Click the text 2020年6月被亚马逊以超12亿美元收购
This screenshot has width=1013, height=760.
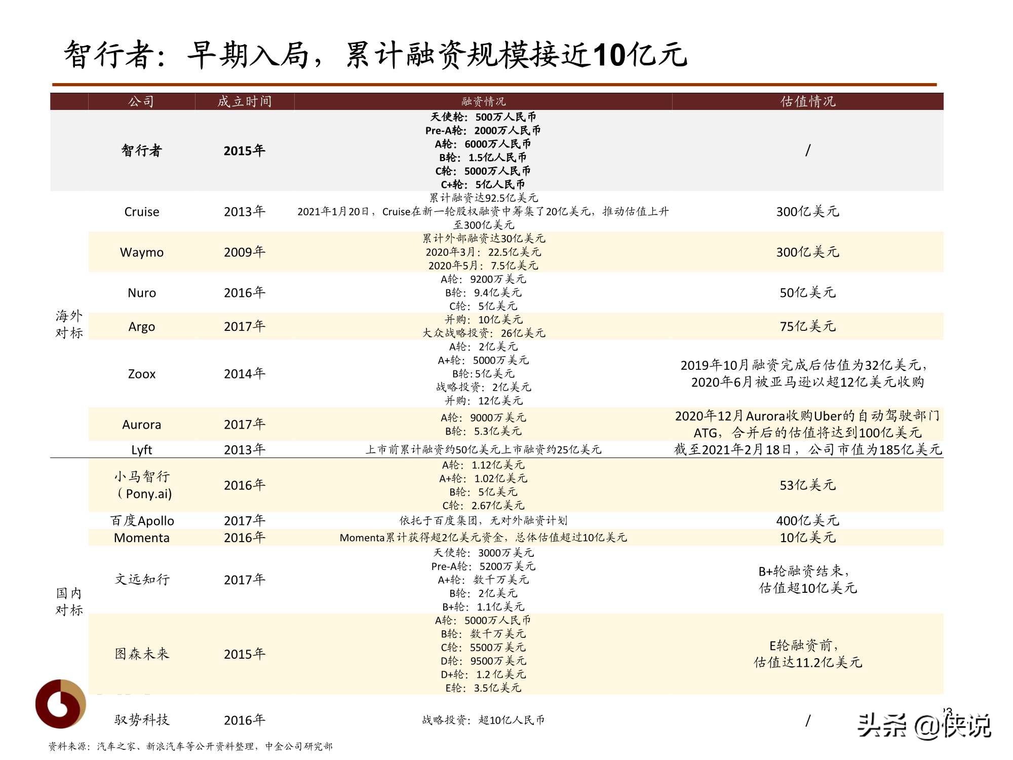[808, 382]
